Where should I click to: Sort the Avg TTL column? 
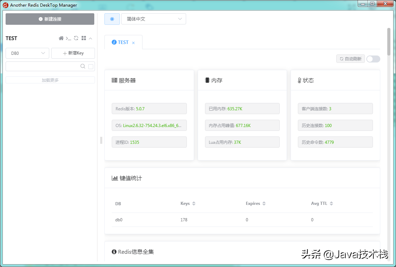(x=331, y=203)
